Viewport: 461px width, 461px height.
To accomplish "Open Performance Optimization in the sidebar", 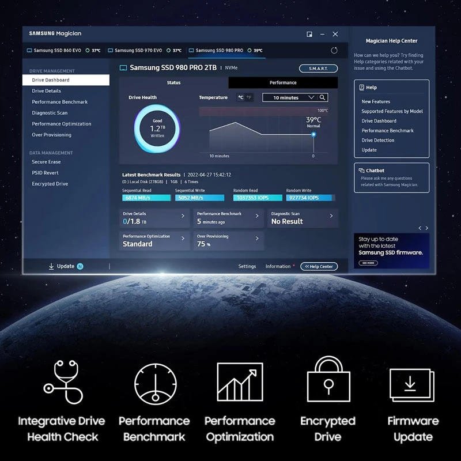I will pyautogui.click(x=62, y=124).
